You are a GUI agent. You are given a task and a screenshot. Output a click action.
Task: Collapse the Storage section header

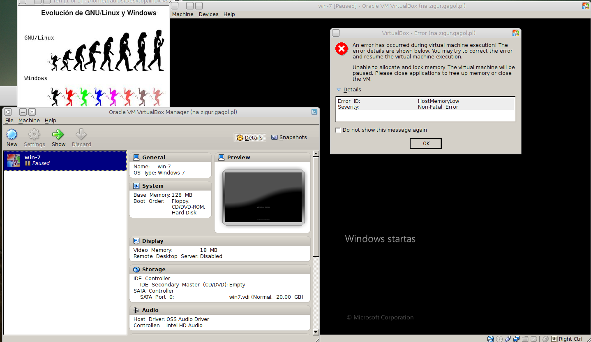(136, 270)
